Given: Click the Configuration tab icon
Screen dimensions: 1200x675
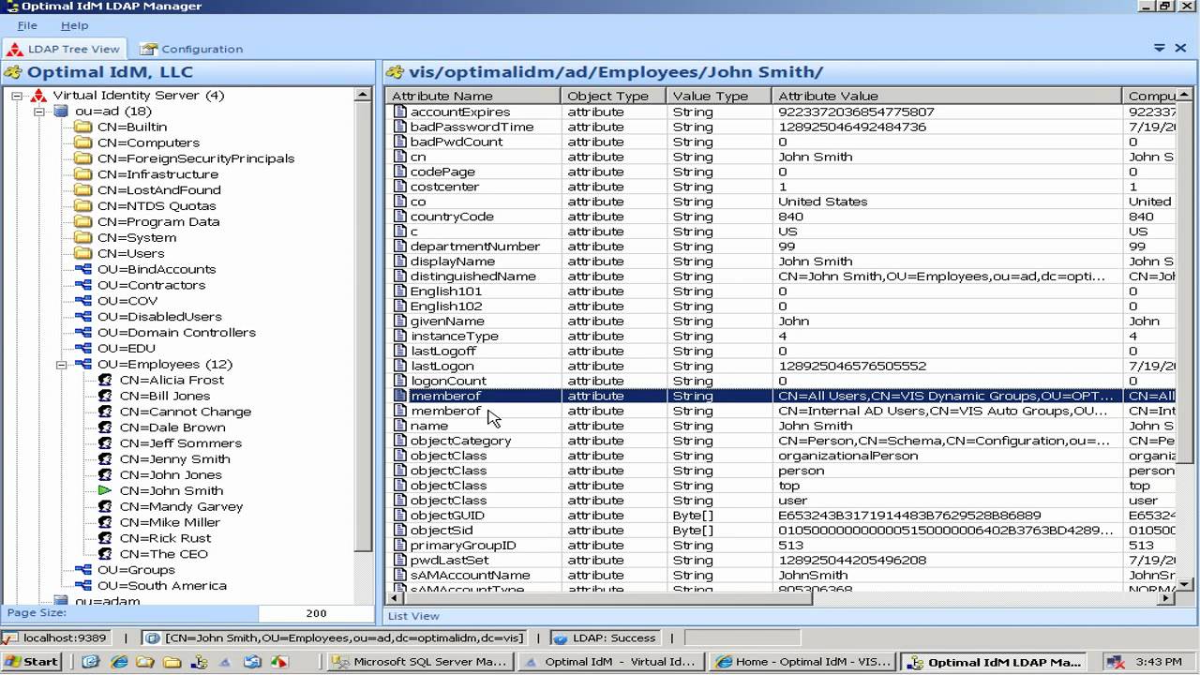Looking at the screenshot, I should [x=148, y=49].
